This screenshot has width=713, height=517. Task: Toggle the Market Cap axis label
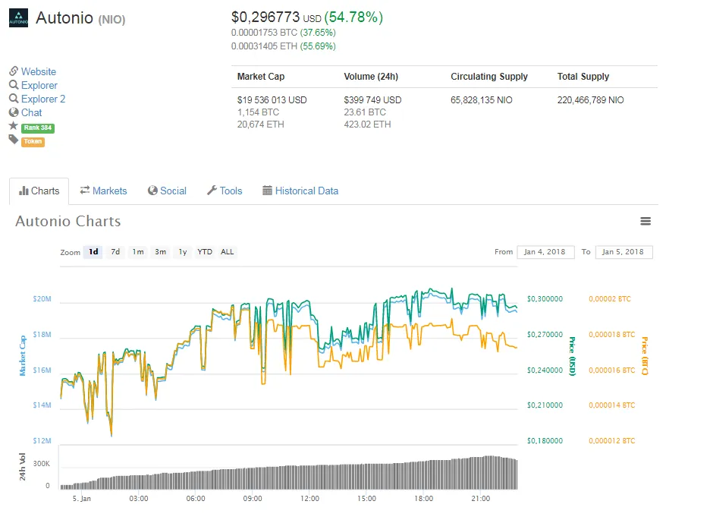[22, 356]
